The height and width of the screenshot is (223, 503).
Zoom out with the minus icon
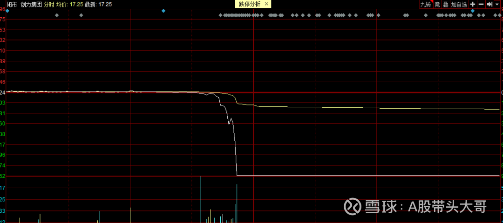pos(481,5)
